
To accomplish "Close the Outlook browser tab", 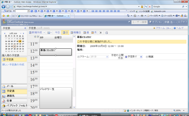I will click(68, 16).
